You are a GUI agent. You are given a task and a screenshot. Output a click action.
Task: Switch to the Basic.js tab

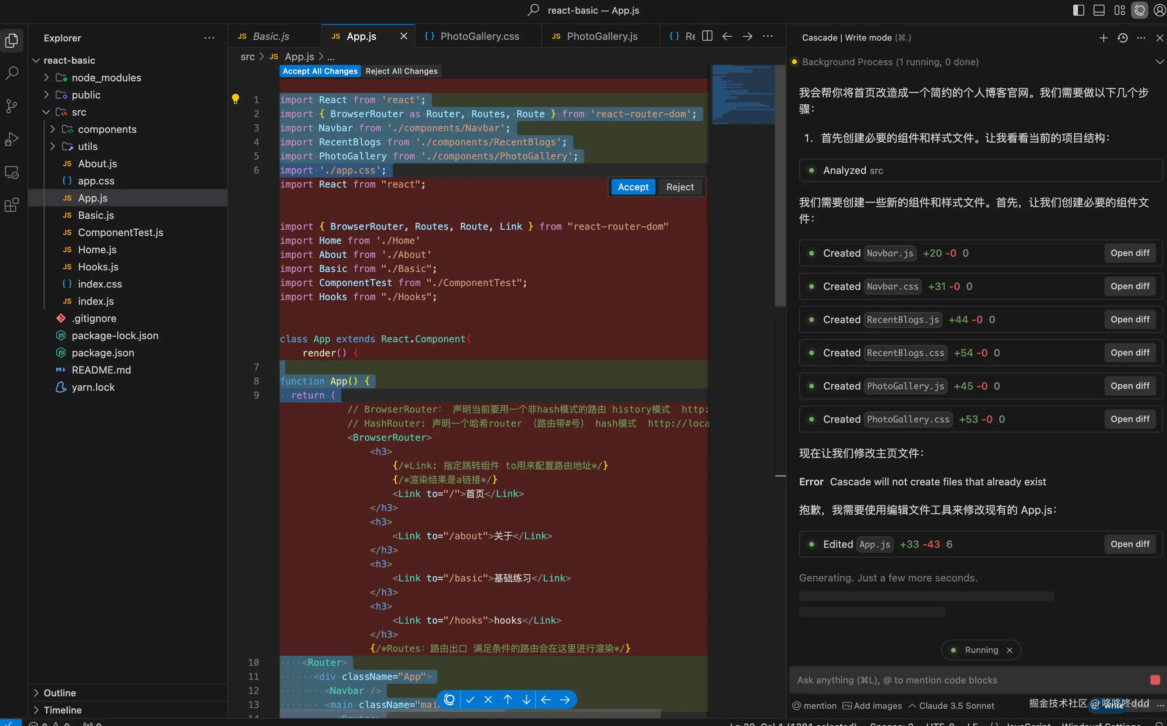271,36
